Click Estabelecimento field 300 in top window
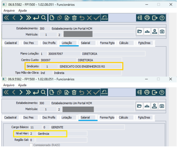Screen dimensions: 178x148 [45, 29]
